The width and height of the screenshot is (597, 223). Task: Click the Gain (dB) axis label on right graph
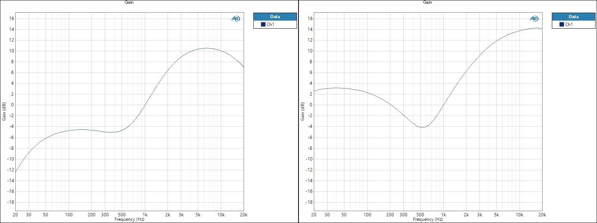pyautogui.click(x=303, y=111)
